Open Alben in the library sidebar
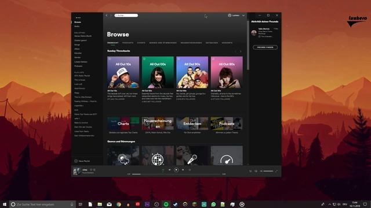Viewport: 371px width, 208px height. pyautogui.click(x=77, y=49)
